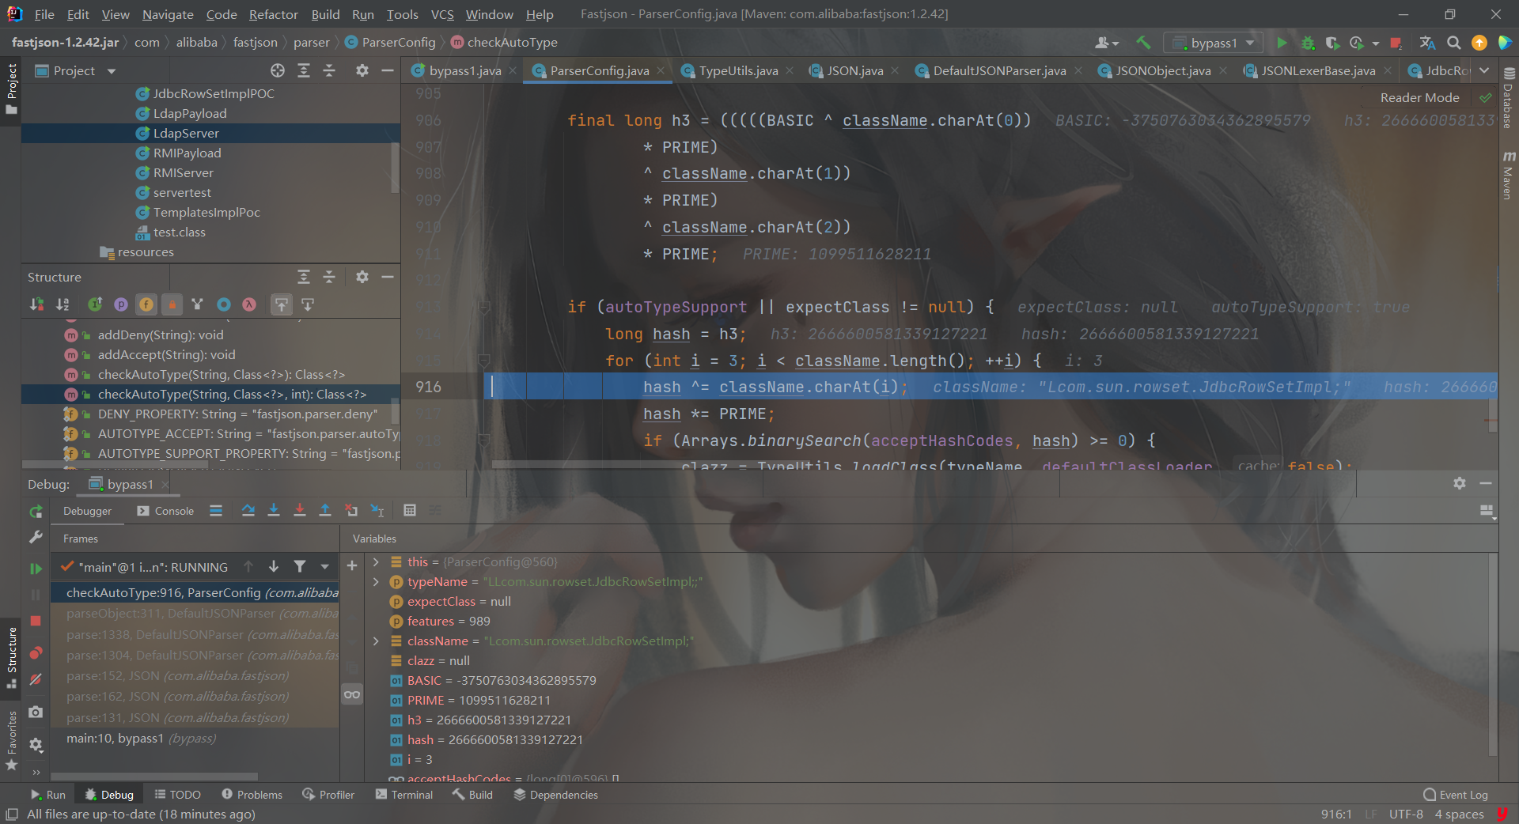Click the orange update arrow icon
Image resolution: width=1519 pixels, height=824 pixels.
click(x=1479, y=43)
